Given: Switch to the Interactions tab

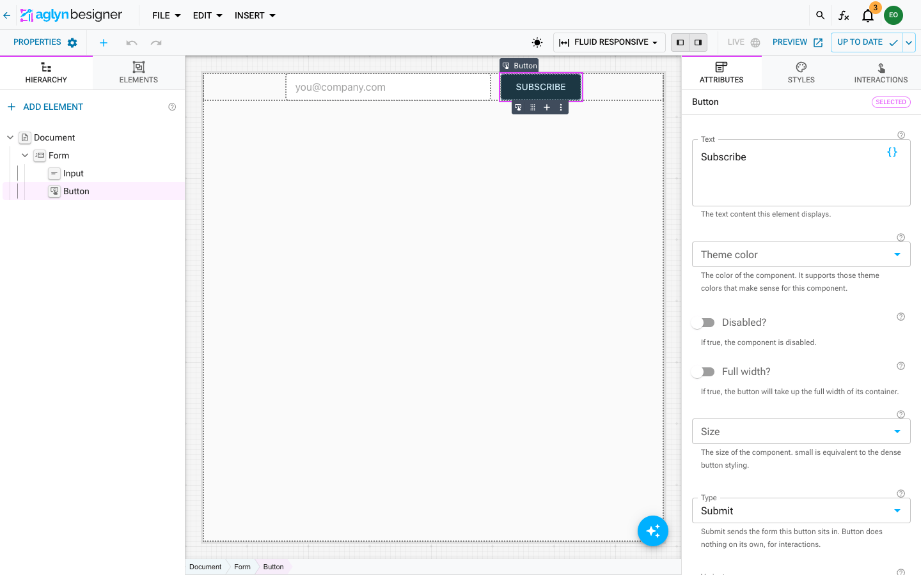Looking at the screenshot, I should (x=881, y=73).
